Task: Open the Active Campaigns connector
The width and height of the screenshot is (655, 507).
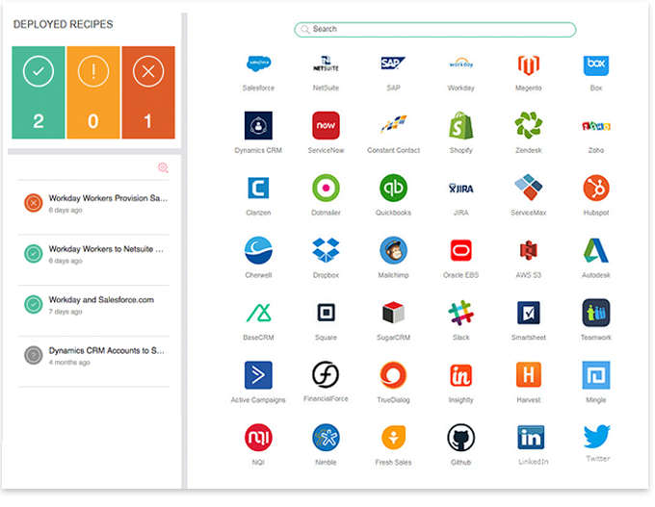Action: pos(258,375)
